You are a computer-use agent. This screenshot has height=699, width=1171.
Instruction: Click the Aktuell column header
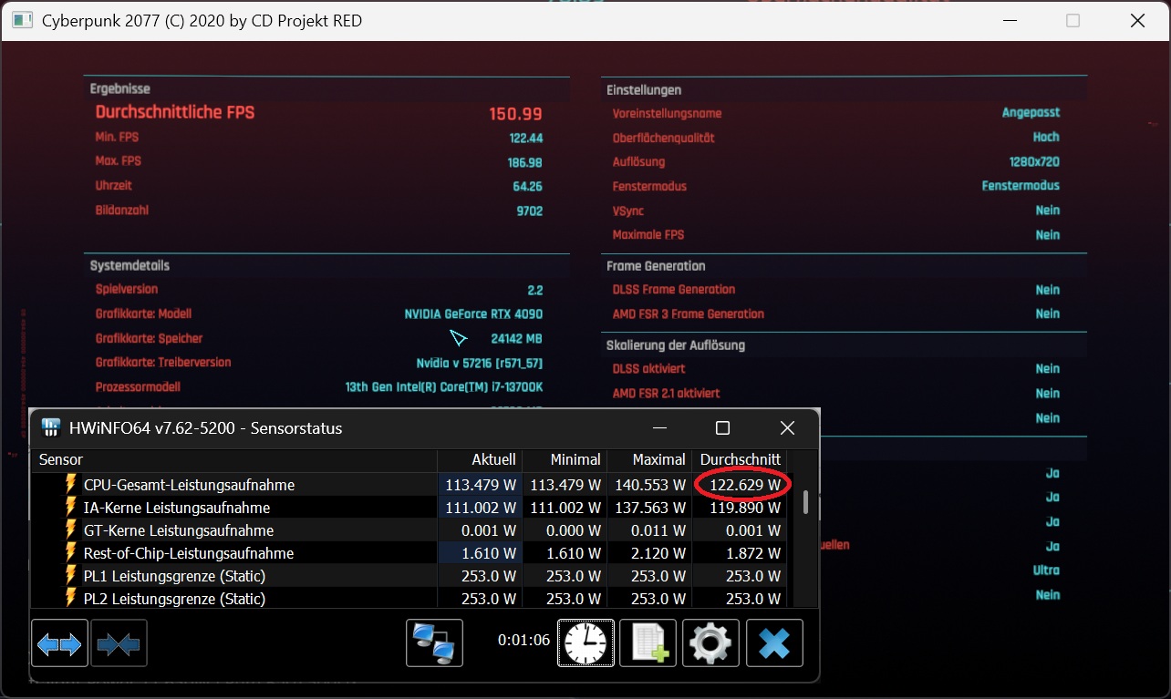(x=480, y=459)
